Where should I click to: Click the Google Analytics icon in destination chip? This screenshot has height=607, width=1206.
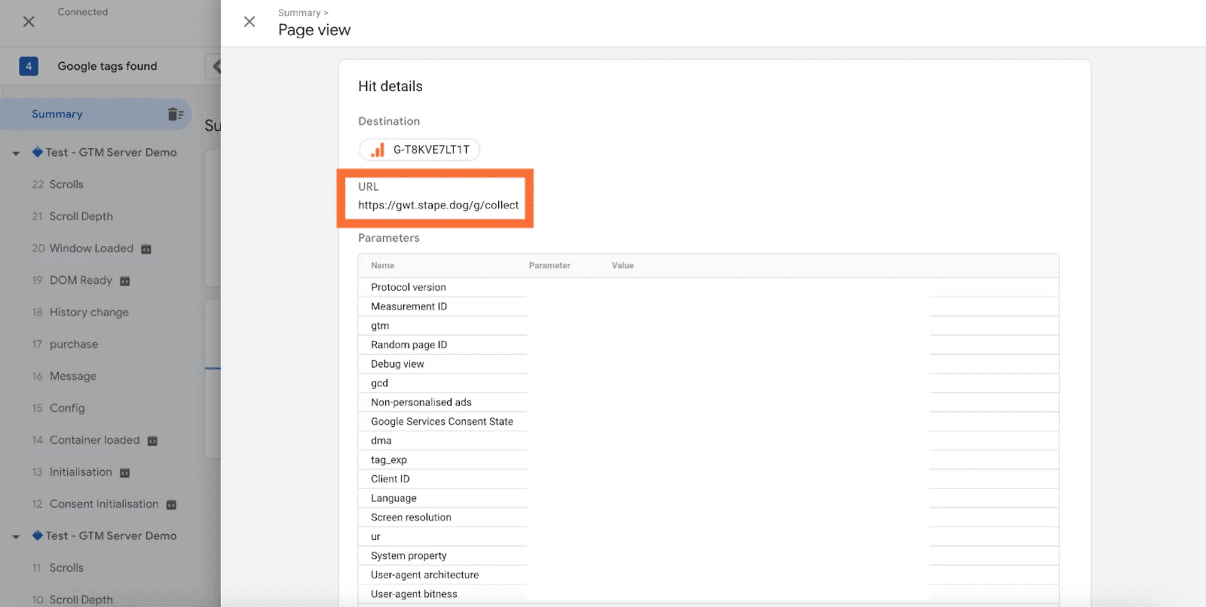[x=378, y=149]
